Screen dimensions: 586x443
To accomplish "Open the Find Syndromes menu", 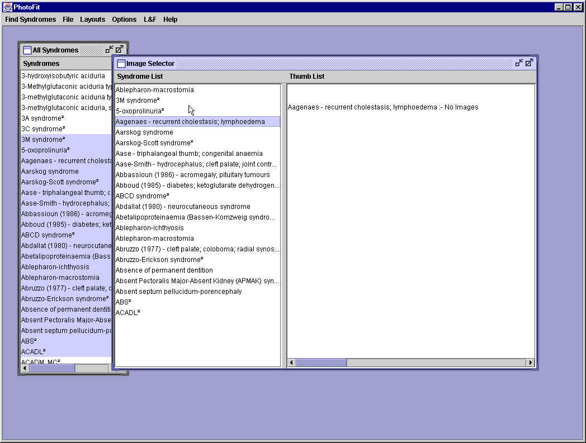I will tap(30, 19).
